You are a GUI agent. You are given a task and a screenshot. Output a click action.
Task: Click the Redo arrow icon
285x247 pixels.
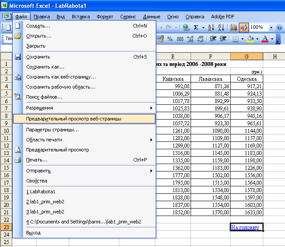(169, 27)
